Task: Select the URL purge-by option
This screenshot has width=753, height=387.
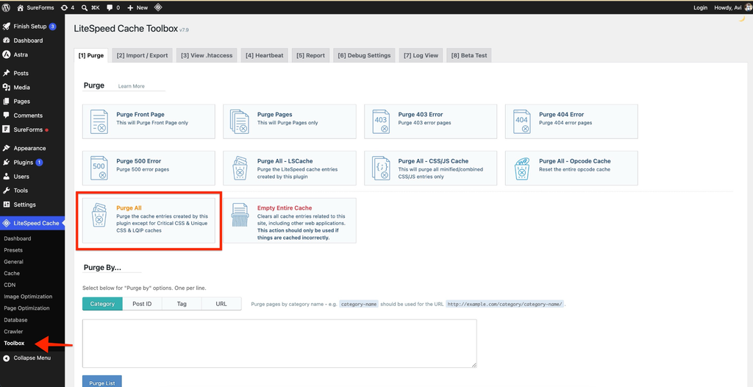Action: pos(221,304)
